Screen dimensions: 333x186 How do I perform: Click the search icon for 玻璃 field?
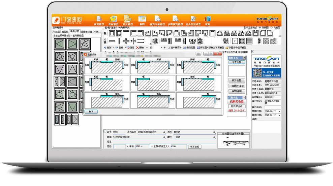(164, 137)
